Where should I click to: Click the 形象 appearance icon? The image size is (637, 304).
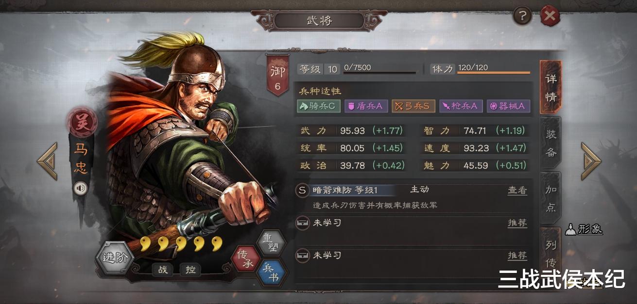[x=585, y=229]
